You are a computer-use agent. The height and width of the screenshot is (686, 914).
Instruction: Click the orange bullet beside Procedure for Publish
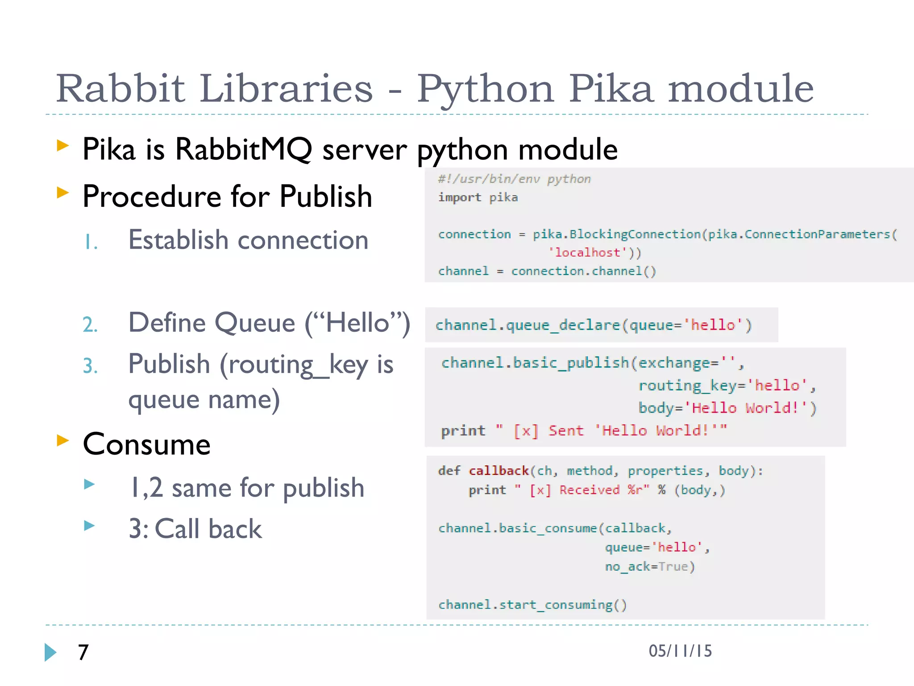coord(63,193)
